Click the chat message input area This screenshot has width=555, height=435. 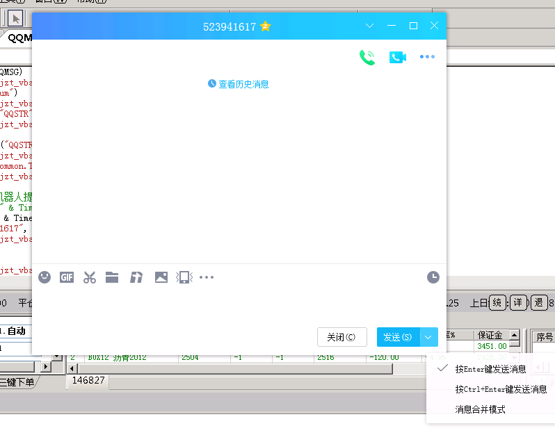tap(239, 305)
